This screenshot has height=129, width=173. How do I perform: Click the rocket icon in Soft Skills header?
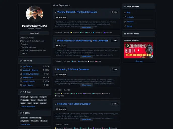pos(21,113)
